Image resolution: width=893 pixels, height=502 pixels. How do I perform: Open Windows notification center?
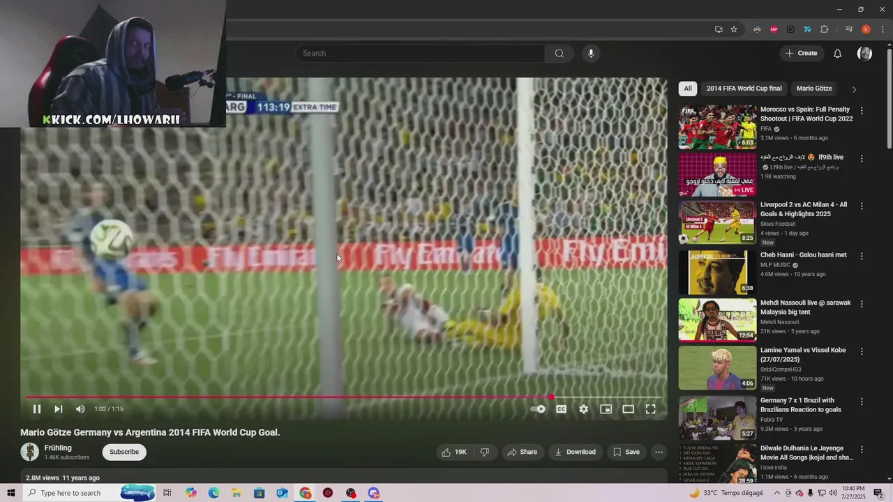878,493
